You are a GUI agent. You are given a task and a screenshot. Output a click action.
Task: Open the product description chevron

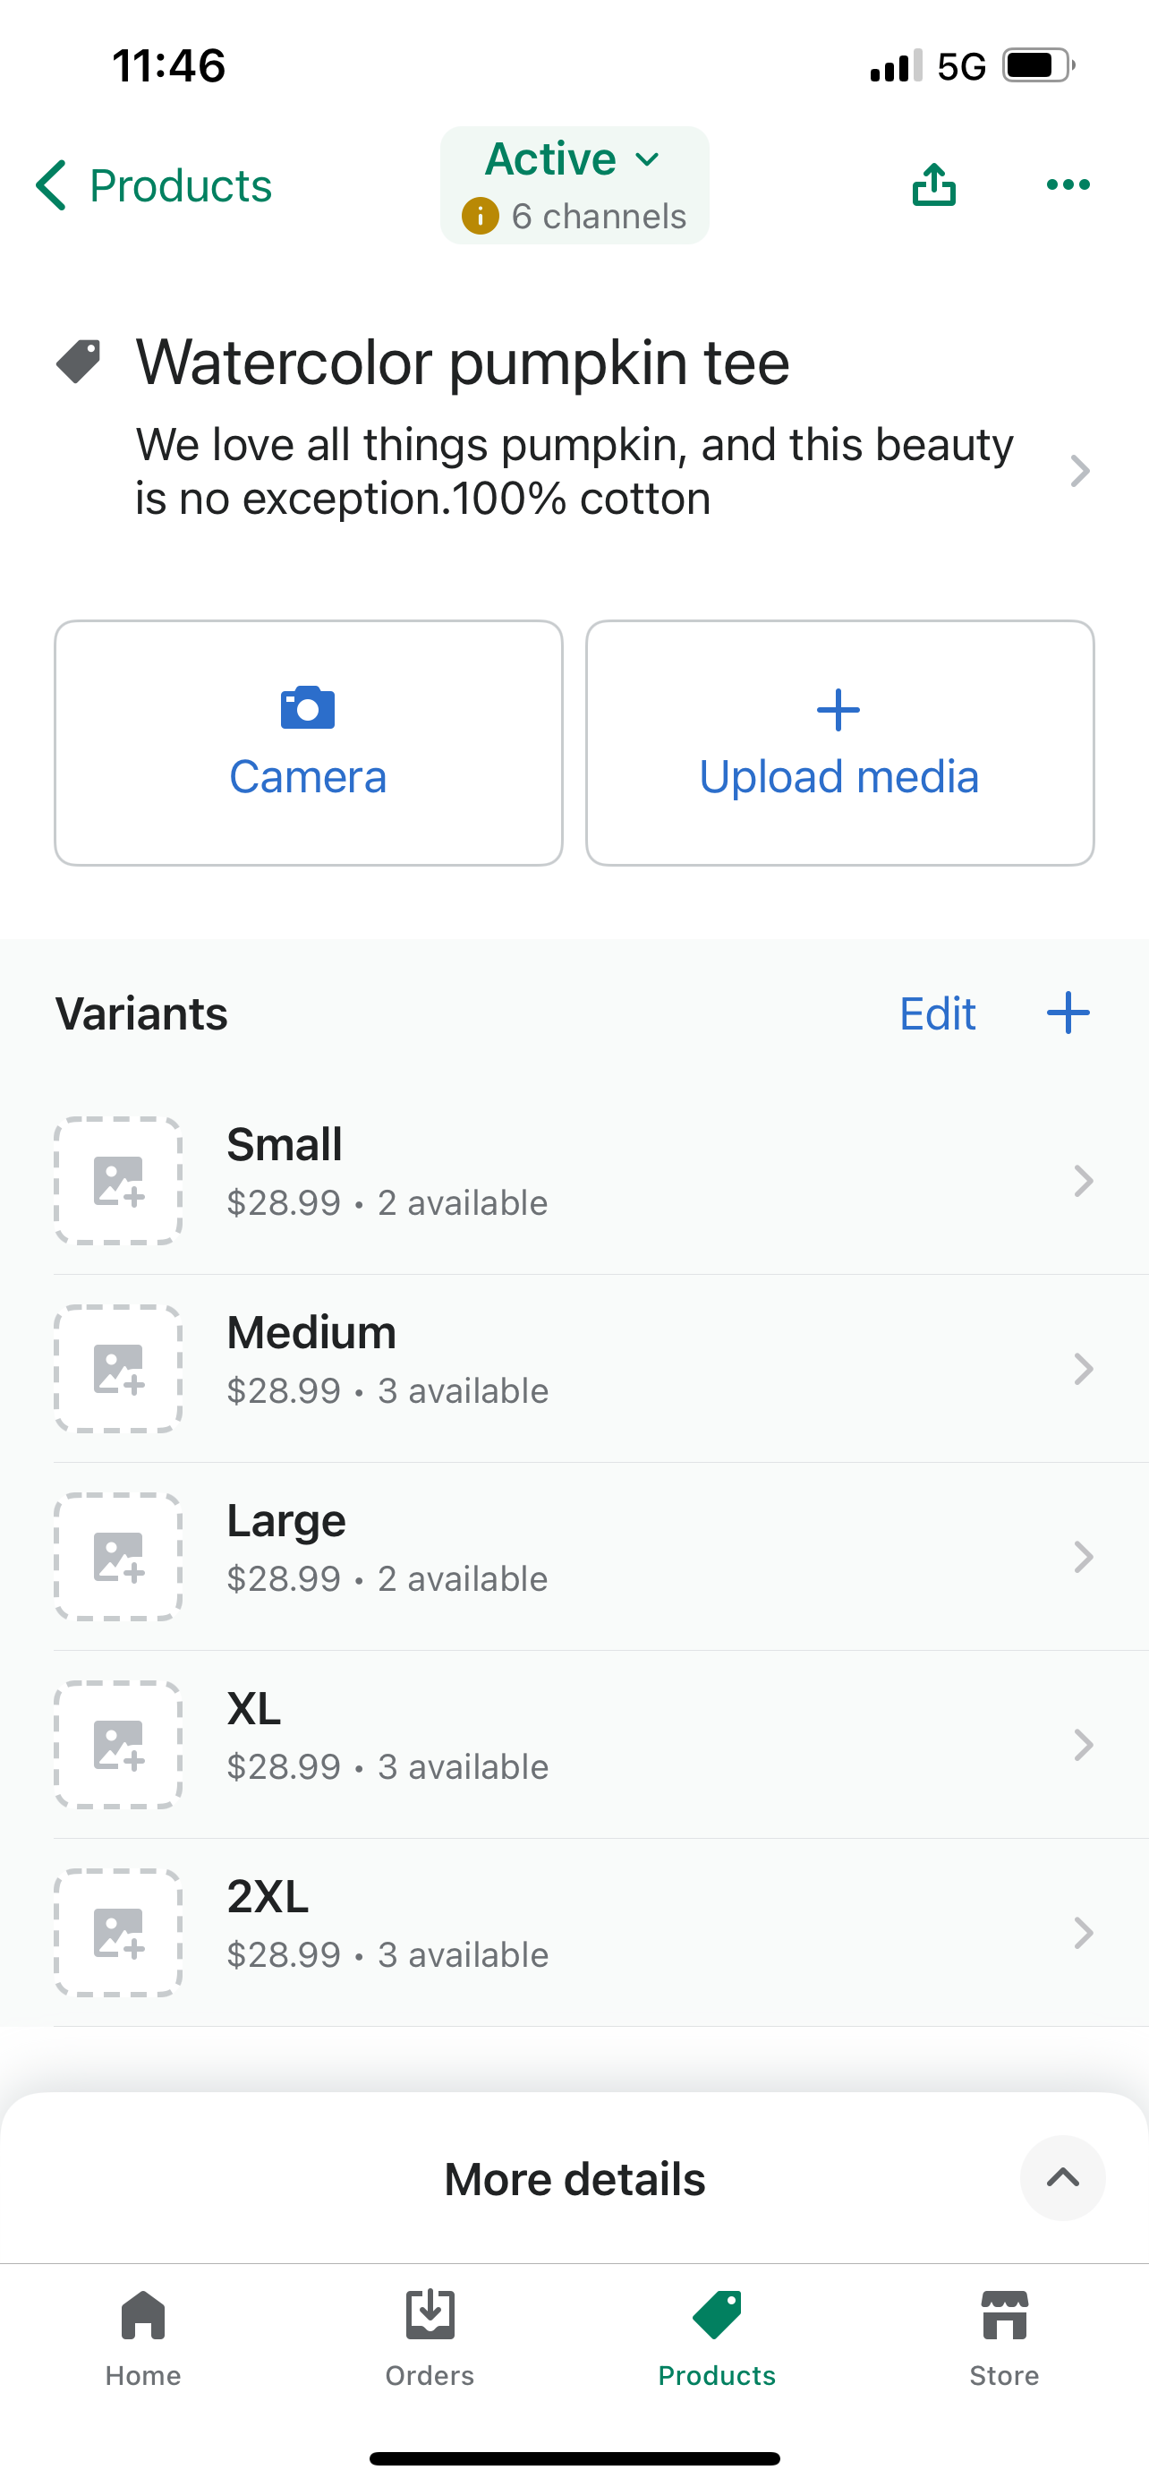pos(1079,471)
